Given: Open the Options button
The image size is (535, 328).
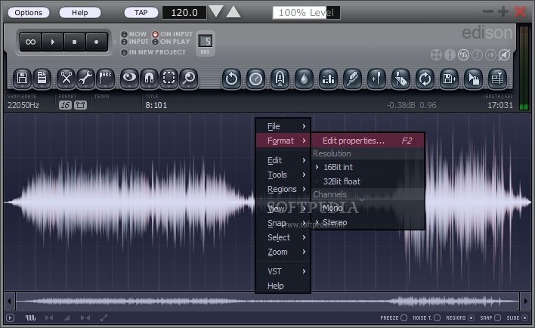Looking at the screenshot, I should [x=28, y=13].
